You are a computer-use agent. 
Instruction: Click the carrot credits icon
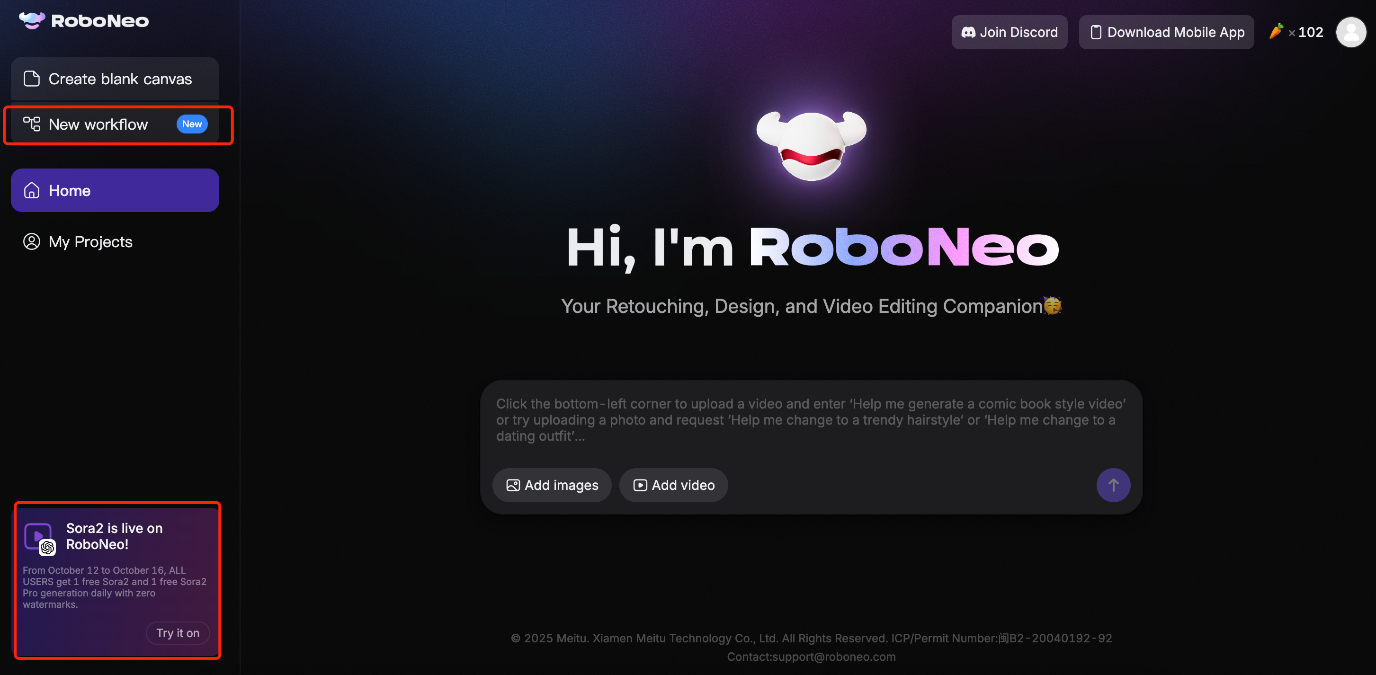pos(1276,32)
